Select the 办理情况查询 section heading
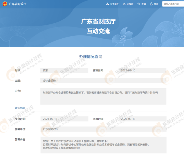Image resolution: width=184 pixels, height=154 pixels. [x=91, y=56]
